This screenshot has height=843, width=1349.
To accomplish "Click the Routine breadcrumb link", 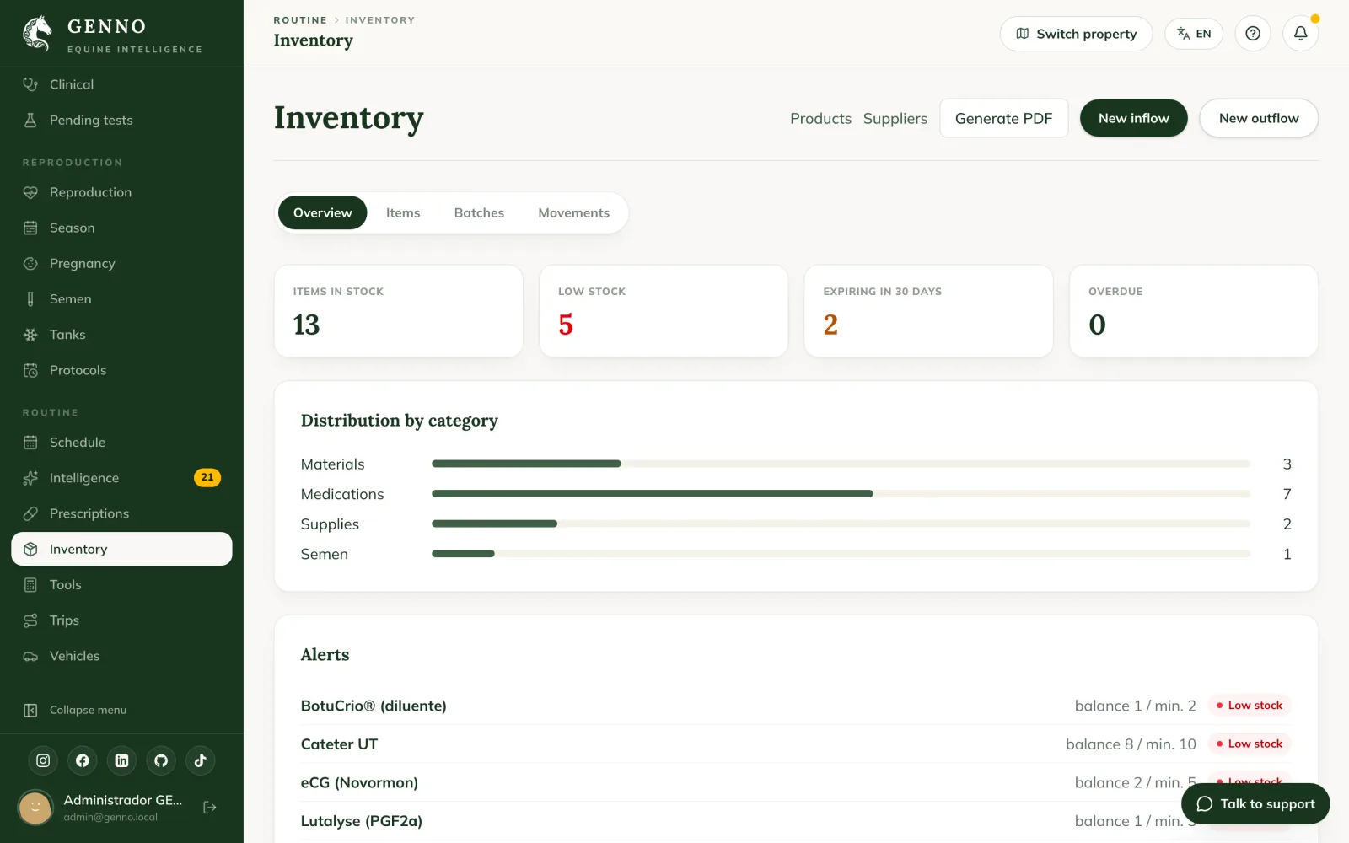I will coord(300,20).
